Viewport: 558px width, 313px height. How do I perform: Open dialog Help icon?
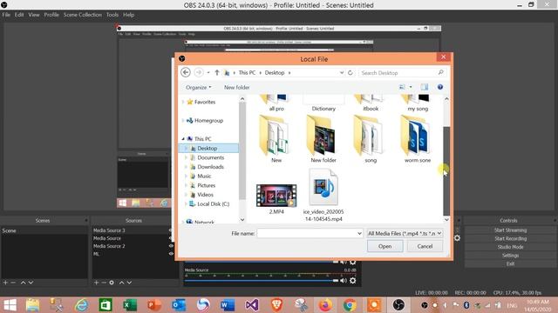pyautogui.click(x=440, y=87)
